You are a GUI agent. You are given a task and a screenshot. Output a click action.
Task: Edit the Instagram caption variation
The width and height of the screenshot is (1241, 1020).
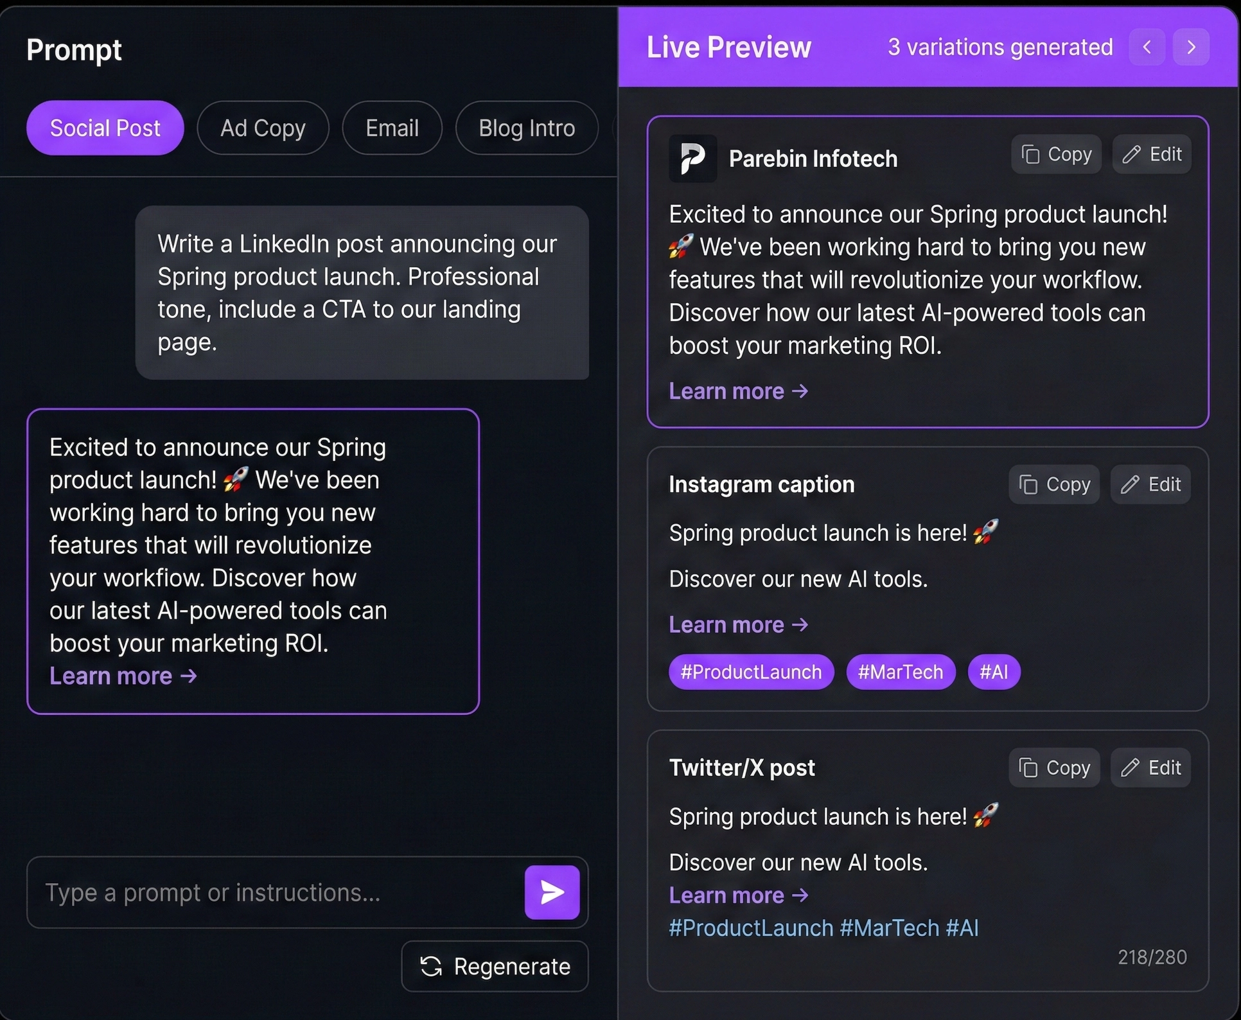[1150, 484]
